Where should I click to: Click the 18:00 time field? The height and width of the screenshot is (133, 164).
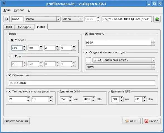tap(90, 19)
